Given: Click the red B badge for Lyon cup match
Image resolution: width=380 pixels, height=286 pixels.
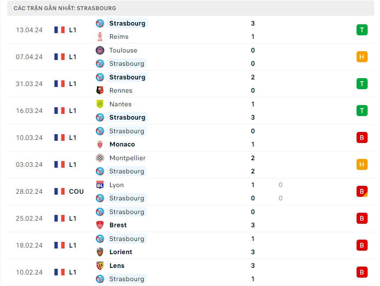Looking at the screenshot, I should pos(362,192).
